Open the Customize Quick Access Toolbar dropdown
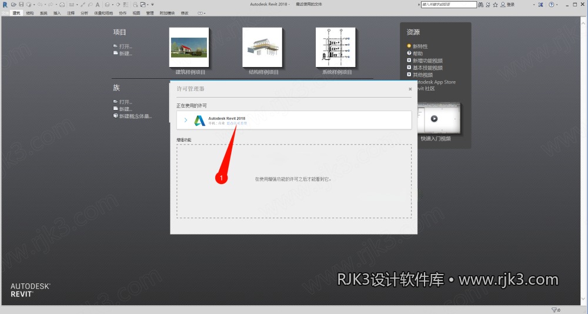 coord(152,5)
